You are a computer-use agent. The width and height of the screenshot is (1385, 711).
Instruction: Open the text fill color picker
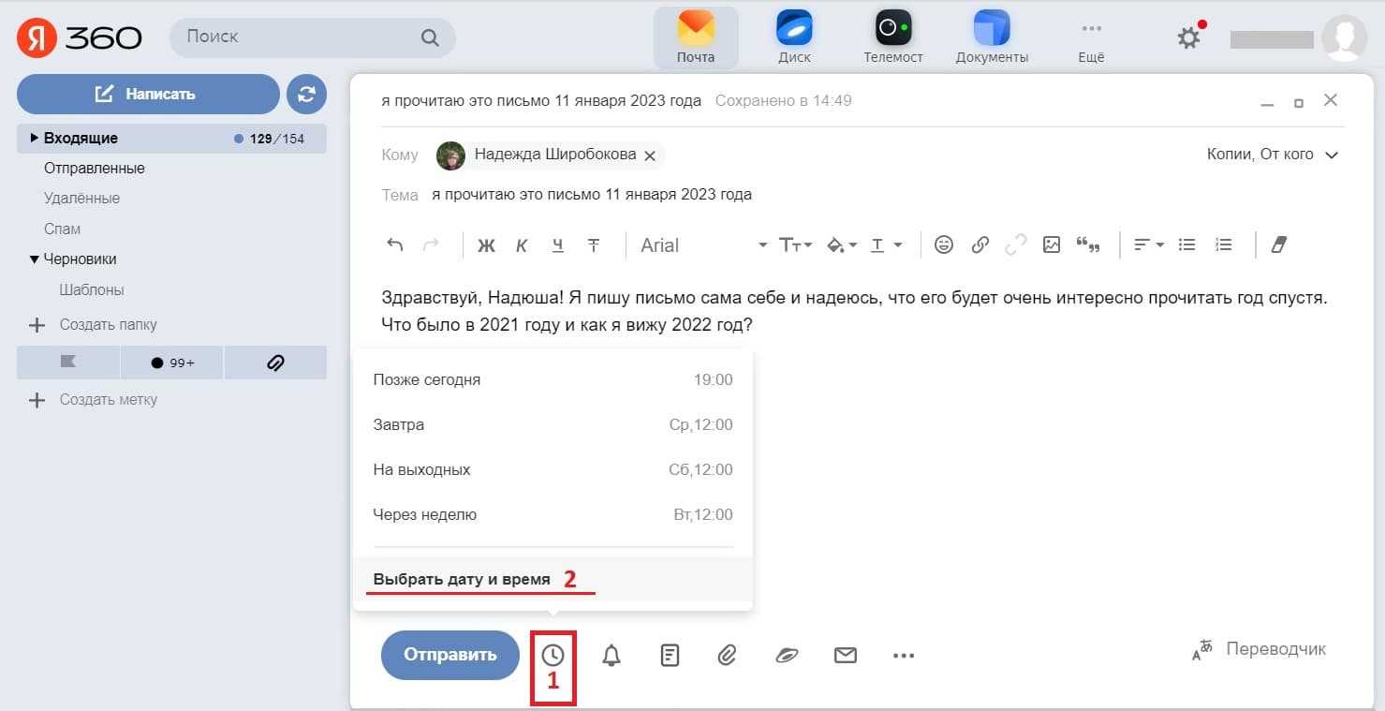[x=841, y=245]
